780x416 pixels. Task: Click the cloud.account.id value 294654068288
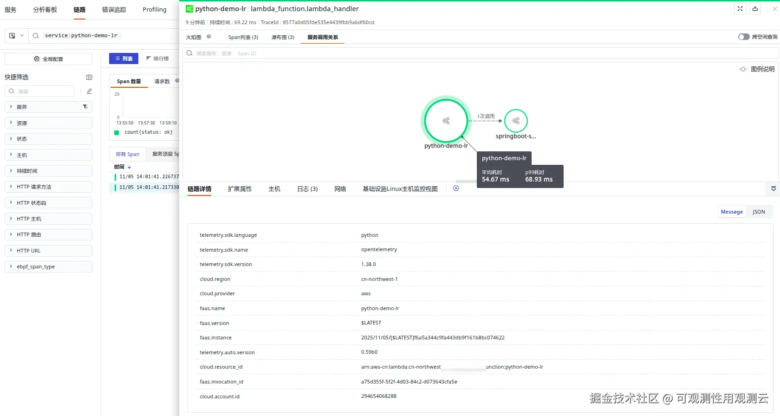tap(379, 396)
